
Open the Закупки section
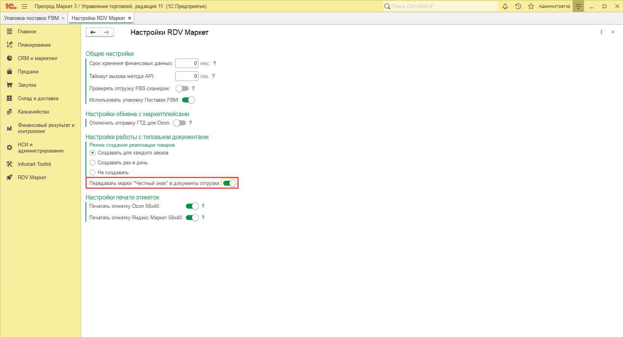point(27,85)
